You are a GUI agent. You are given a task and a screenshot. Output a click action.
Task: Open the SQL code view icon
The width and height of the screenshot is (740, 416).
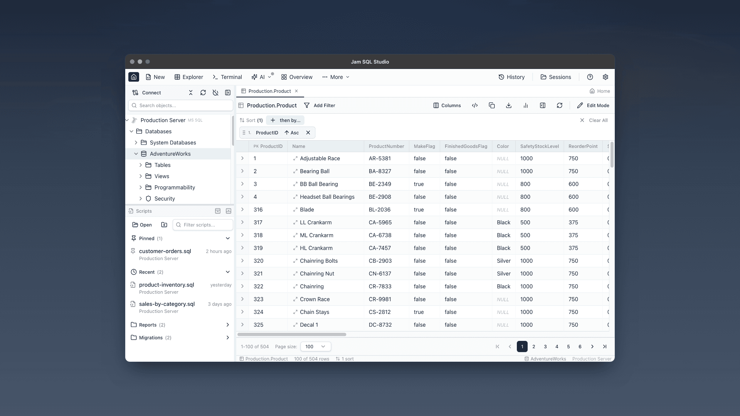[x=474, y=105]
